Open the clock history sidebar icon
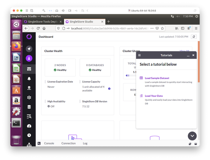This screenshot has width=210, height=160. pyautogui.click(x=29, y=135)
